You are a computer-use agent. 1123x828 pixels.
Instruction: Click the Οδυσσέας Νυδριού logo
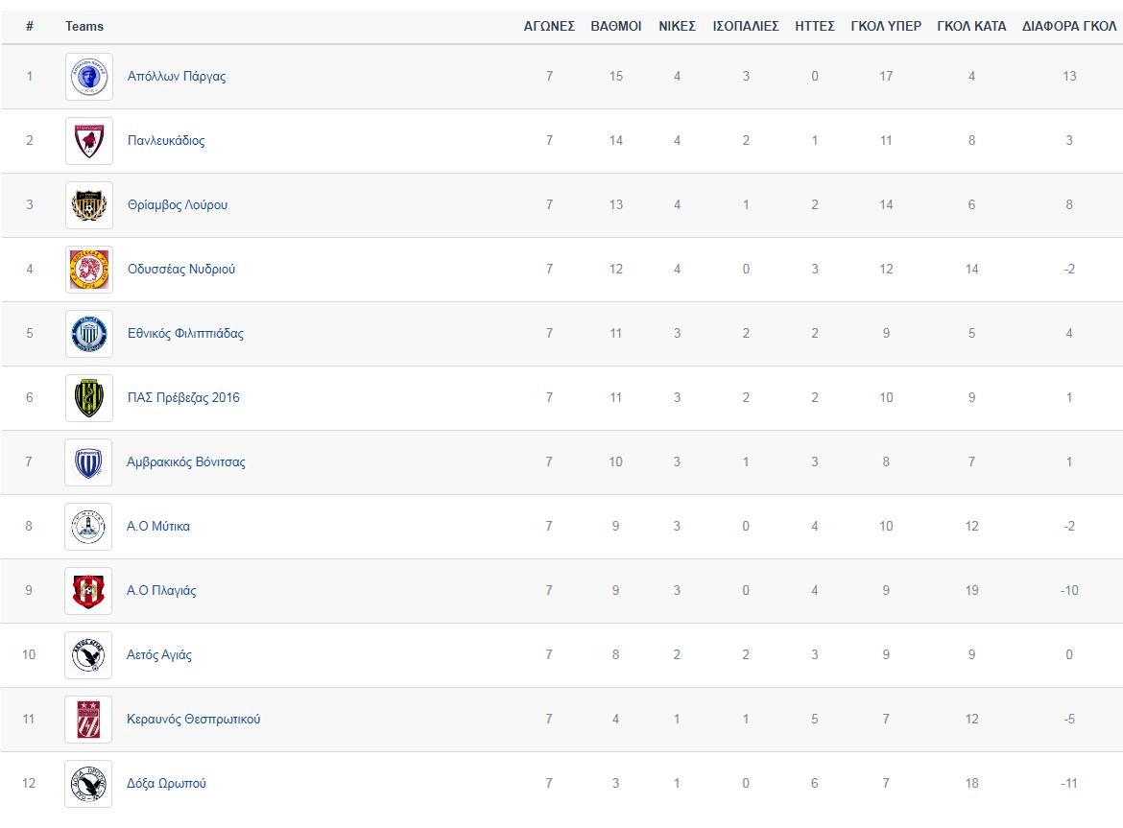(x=88, y=270)
